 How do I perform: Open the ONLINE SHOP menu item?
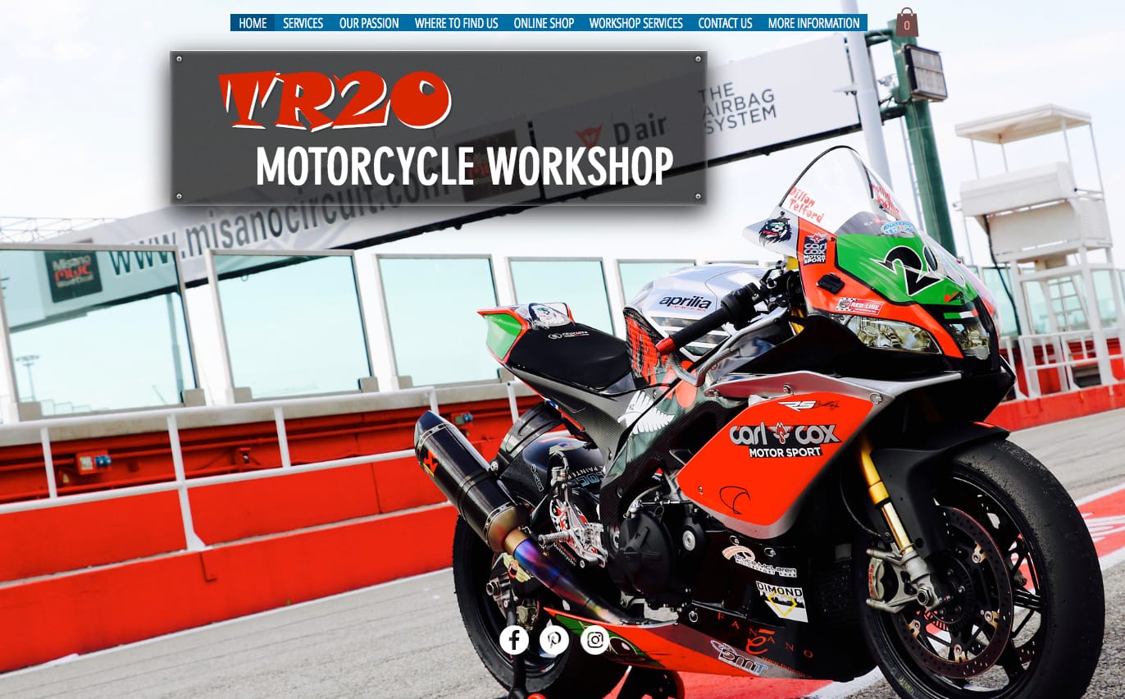(544, 23)
